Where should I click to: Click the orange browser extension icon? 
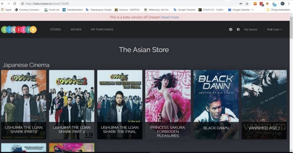255,3
